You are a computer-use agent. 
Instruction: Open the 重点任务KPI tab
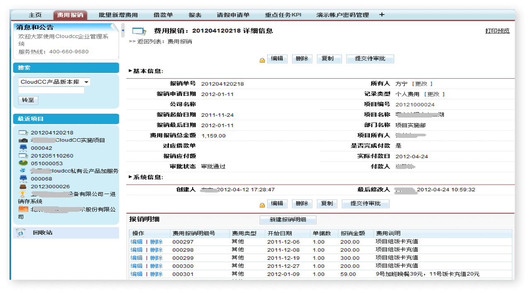283,15
